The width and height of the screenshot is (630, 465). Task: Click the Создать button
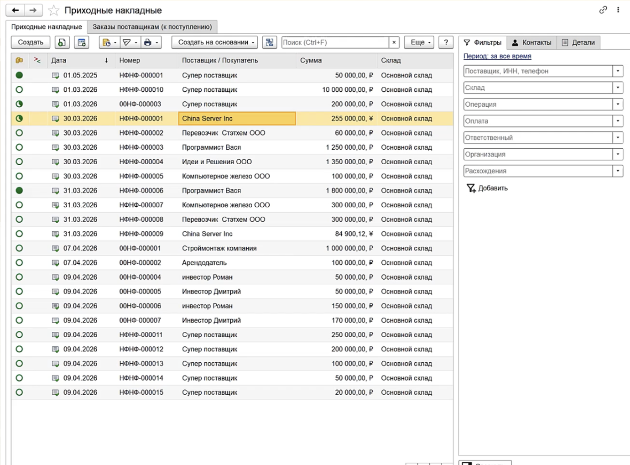click(x=31, y=42)
